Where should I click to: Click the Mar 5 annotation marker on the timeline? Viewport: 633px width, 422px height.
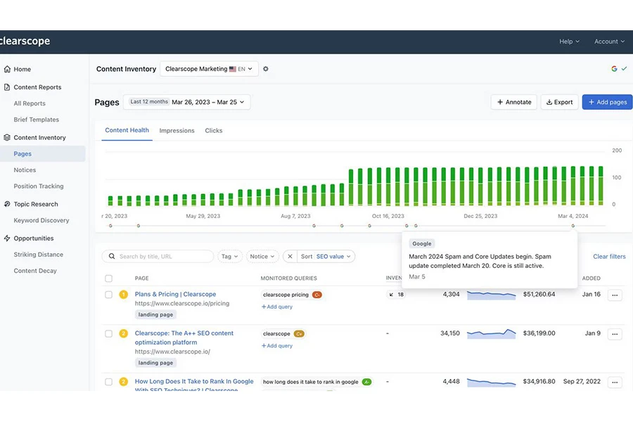573,226
